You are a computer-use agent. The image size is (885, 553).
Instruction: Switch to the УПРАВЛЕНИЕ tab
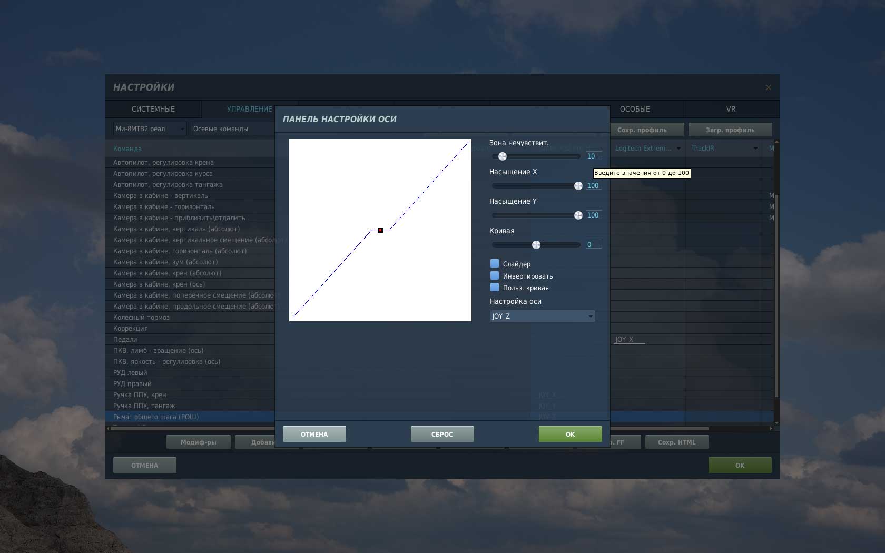[249, 109]
